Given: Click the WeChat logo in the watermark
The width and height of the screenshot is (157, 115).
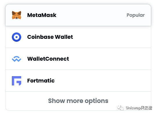Looking at the screenshot, I should pos(121,108).
